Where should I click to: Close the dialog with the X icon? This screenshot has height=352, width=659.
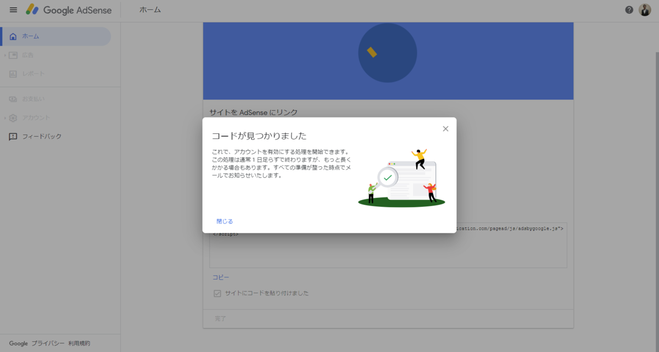(x=445, y=128)
